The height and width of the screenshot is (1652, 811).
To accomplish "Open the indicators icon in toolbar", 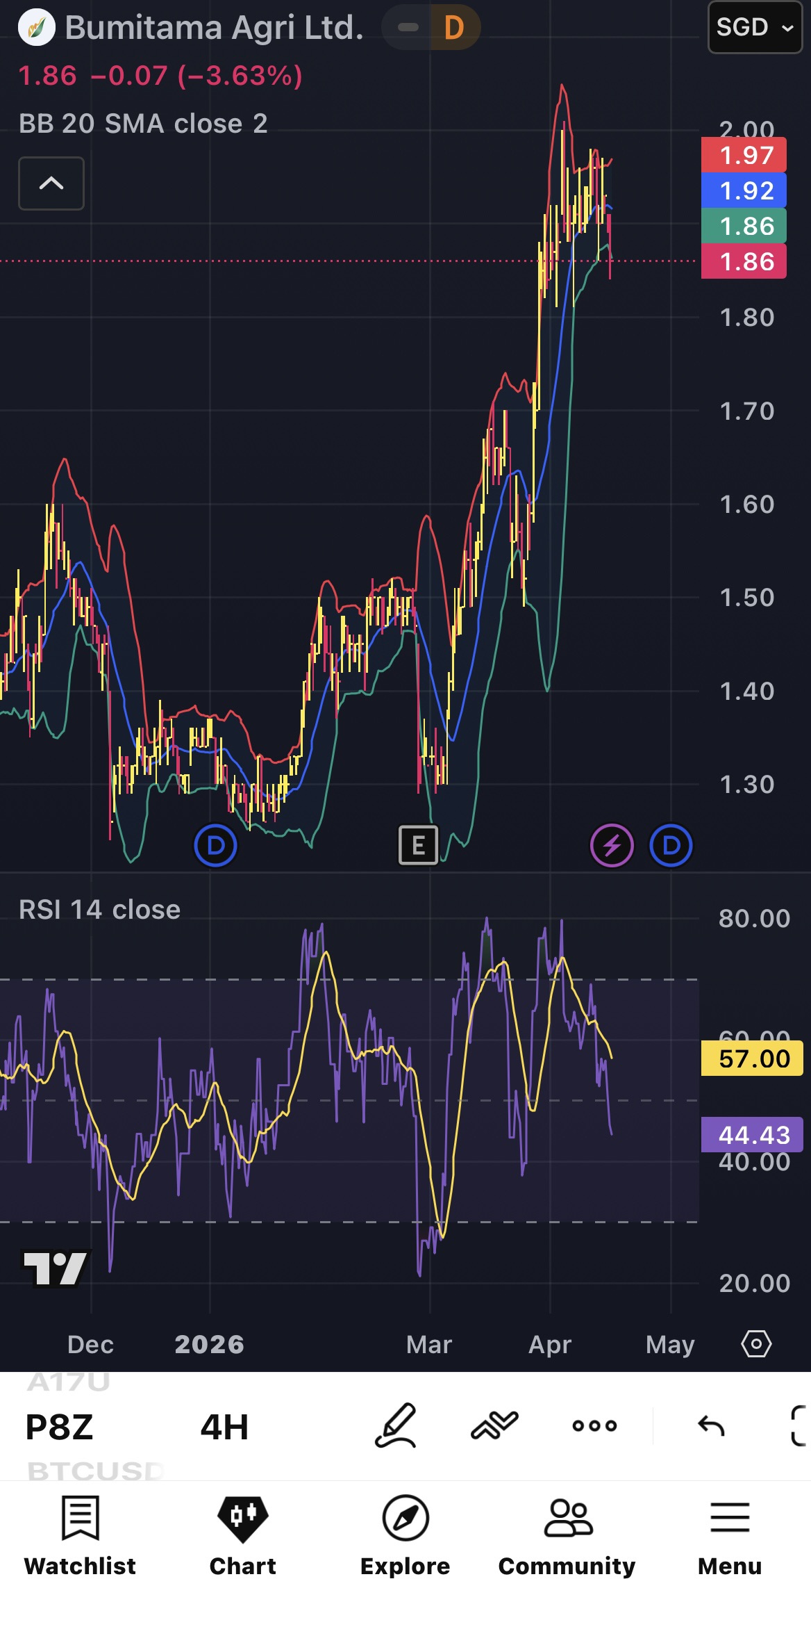I will [494, 1426].
